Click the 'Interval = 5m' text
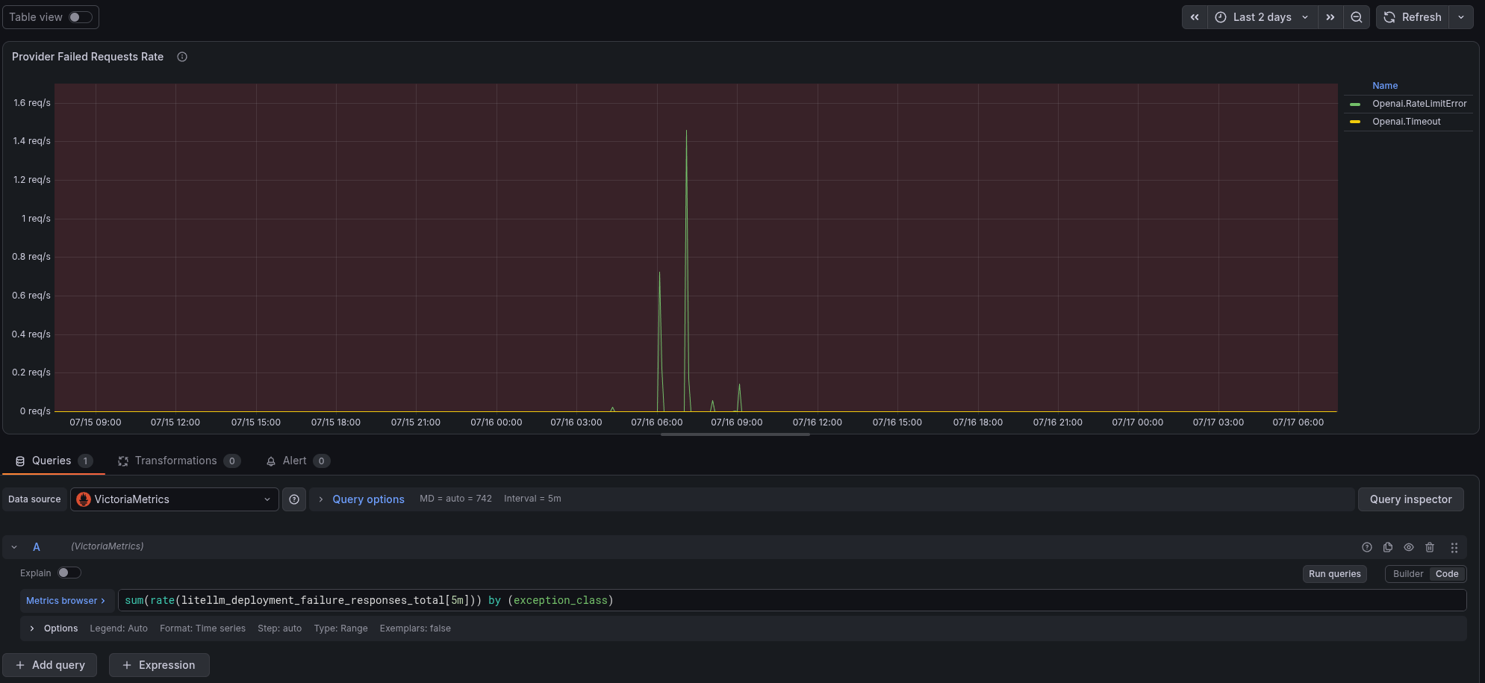Screen dimensions: 1485x683 click(532, 499)
